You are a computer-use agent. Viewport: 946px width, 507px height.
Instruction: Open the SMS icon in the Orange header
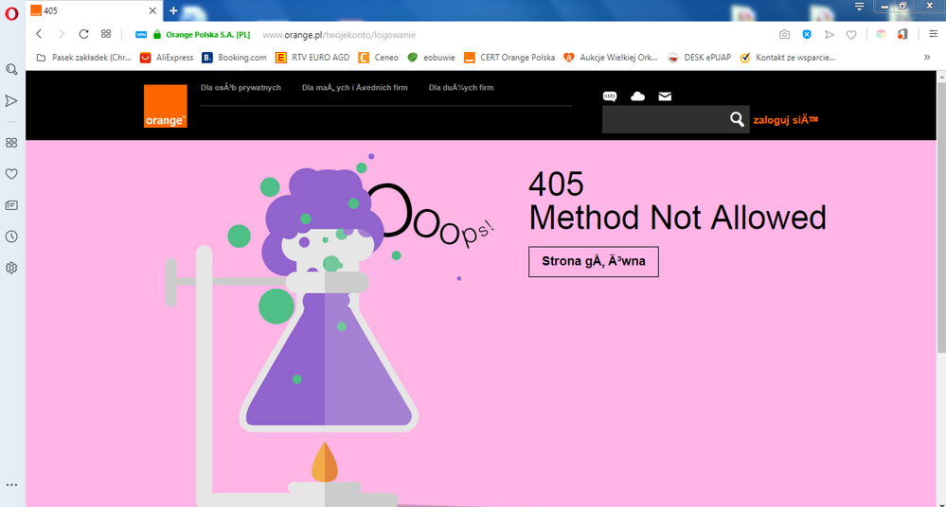pyautogui.click(x=610, y=96)
